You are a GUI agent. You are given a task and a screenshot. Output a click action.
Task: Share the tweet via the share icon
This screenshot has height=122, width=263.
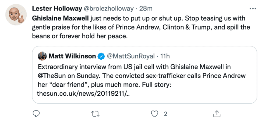(217, 113)
